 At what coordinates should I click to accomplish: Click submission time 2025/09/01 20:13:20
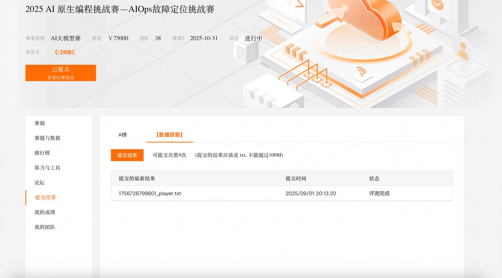coord(311,193)
